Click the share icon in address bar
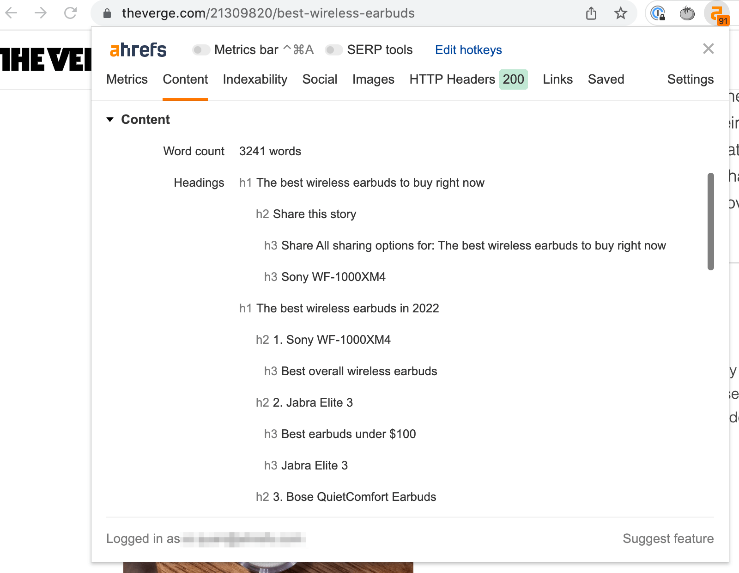Screen dimensions: 739x573 tap(591, 13)
